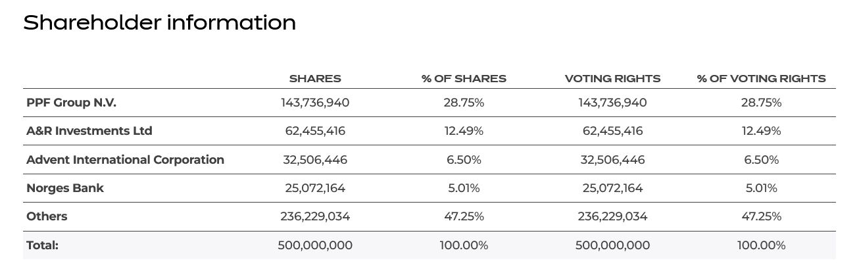Click the Shareholder information heading

159,23
